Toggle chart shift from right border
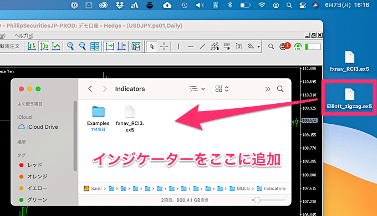Image resolution: width=377 pixels, height=216 pixels. tap(121, 46)
